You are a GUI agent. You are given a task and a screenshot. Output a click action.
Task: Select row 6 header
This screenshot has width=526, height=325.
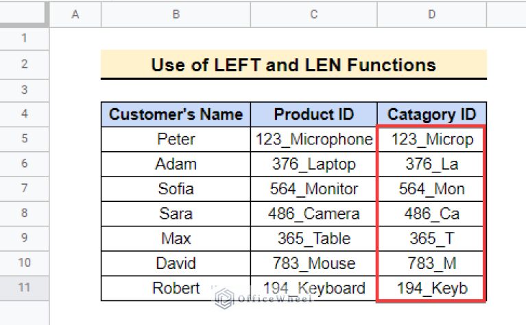click(24, 164)
